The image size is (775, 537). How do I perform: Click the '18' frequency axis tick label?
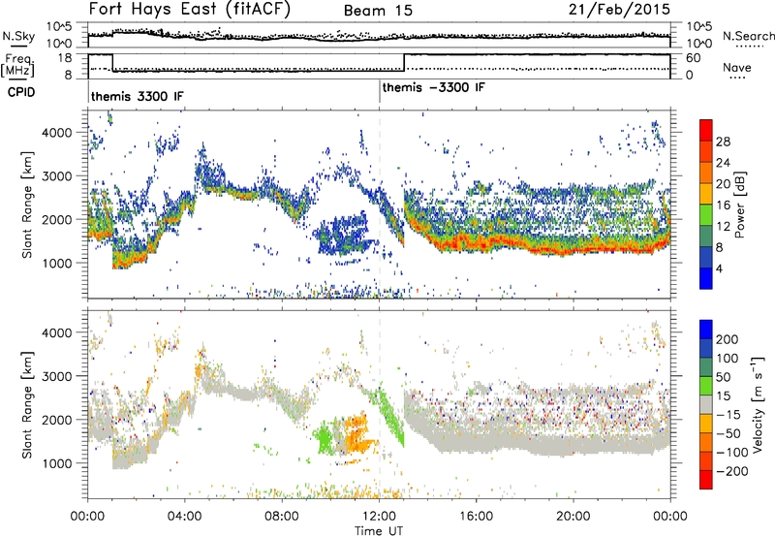click(64, 58)
